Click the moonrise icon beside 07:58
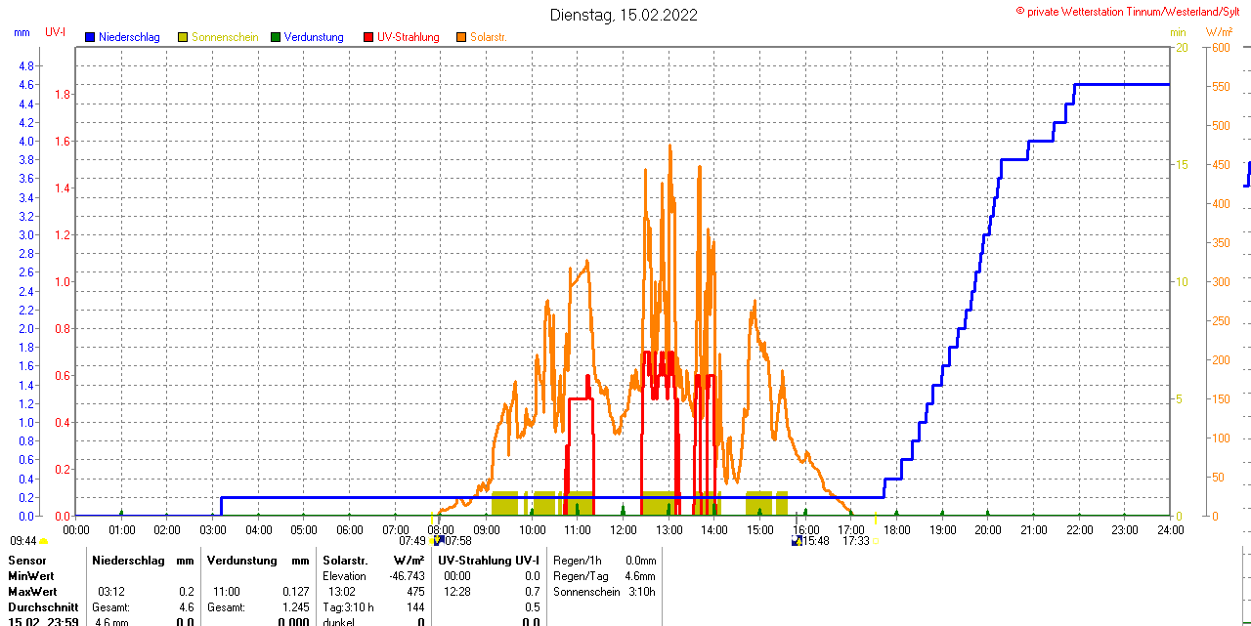This screenshot has width=1251, height=626. pyautogui.click(x=439, y=540)
